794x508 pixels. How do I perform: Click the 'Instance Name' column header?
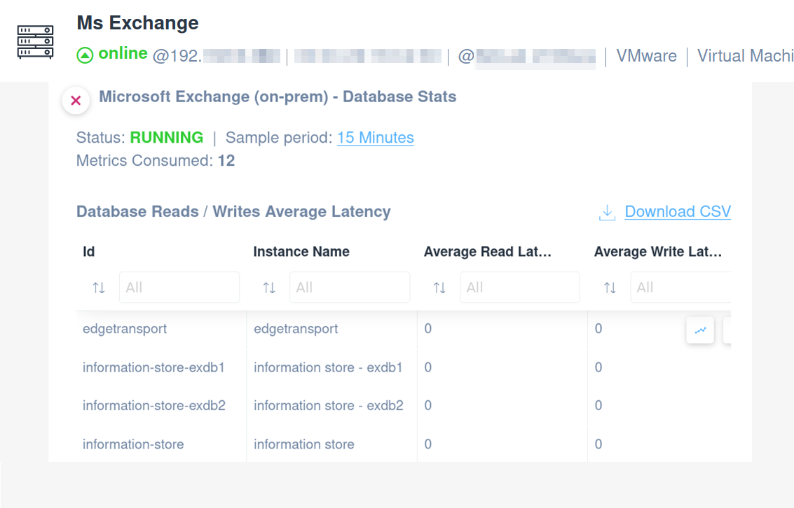[301, 252]
